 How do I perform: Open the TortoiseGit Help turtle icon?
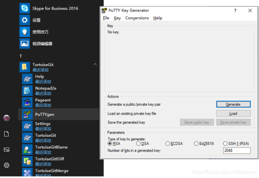27,79
